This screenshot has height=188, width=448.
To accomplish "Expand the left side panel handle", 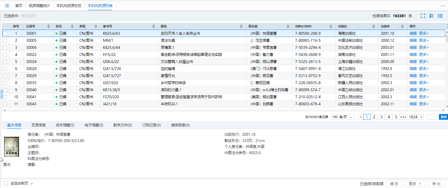I will [1, 94].
